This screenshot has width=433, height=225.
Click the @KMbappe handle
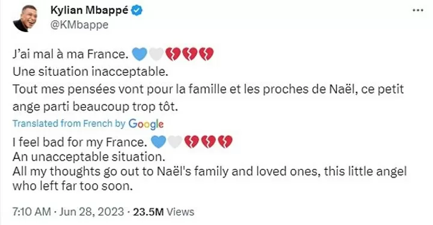point(79,25)
